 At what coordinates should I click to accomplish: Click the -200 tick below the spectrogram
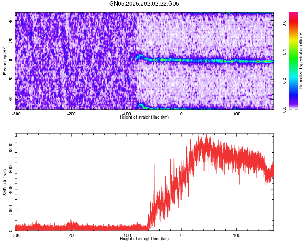click(x=71, y=114)
